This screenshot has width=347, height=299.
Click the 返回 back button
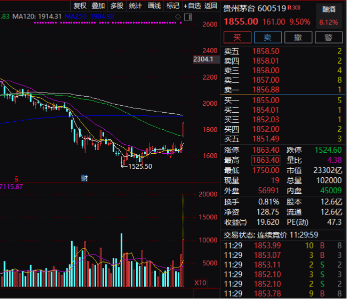[x=210, y=6]
